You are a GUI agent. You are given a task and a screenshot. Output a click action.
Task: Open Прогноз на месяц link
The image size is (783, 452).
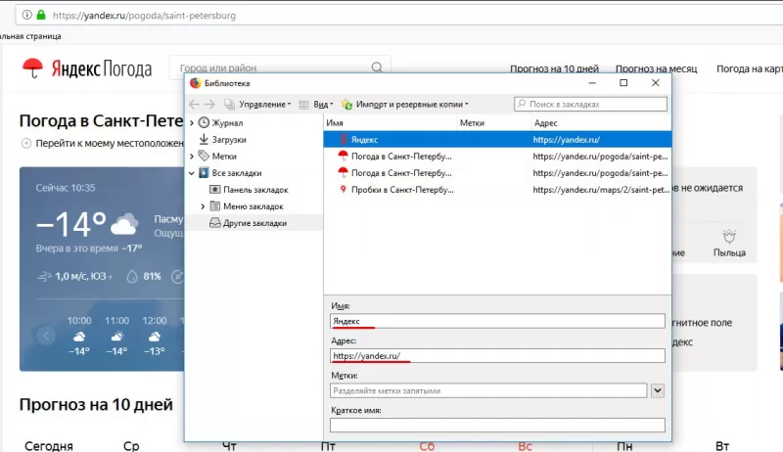coord(656,68)
